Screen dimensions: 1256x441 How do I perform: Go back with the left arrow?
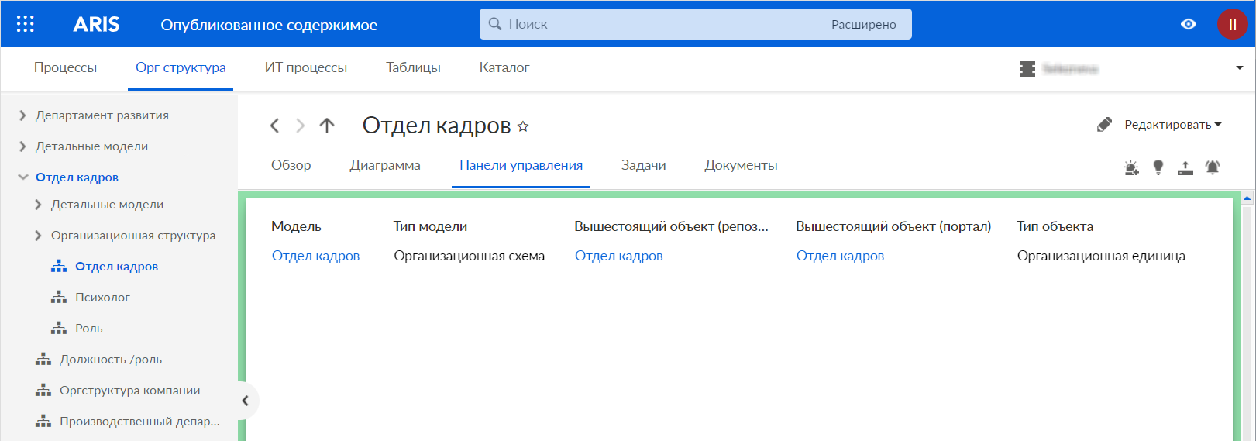pyautogui.click(x=274, y=126)
